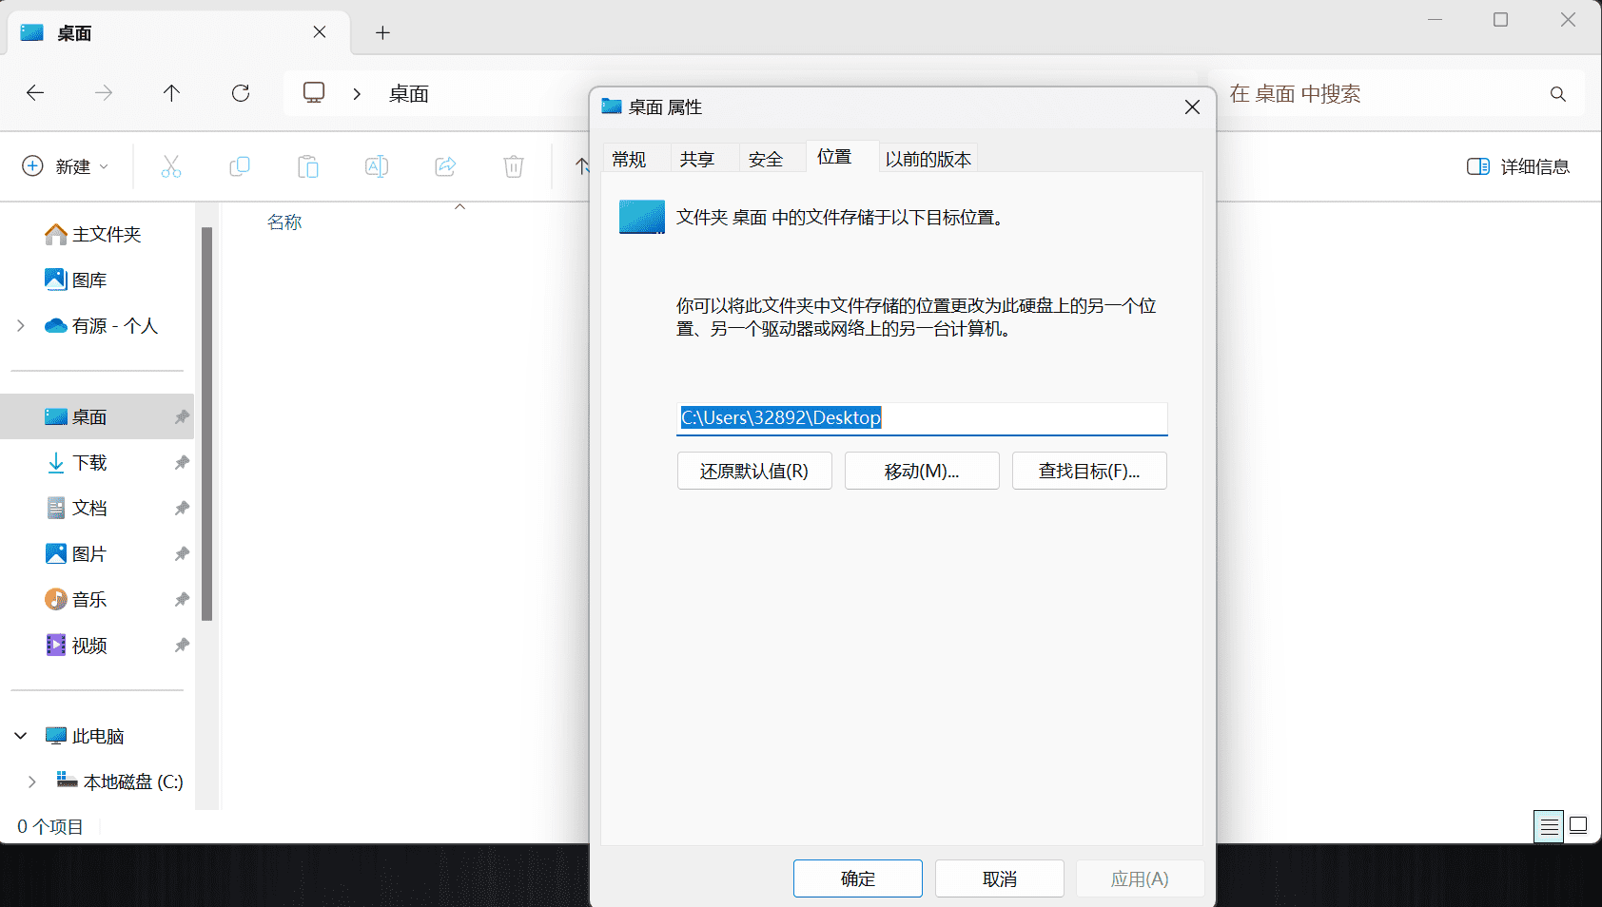
Task: Switch to the 以前的版本 tab
Action: pos(928,159)
